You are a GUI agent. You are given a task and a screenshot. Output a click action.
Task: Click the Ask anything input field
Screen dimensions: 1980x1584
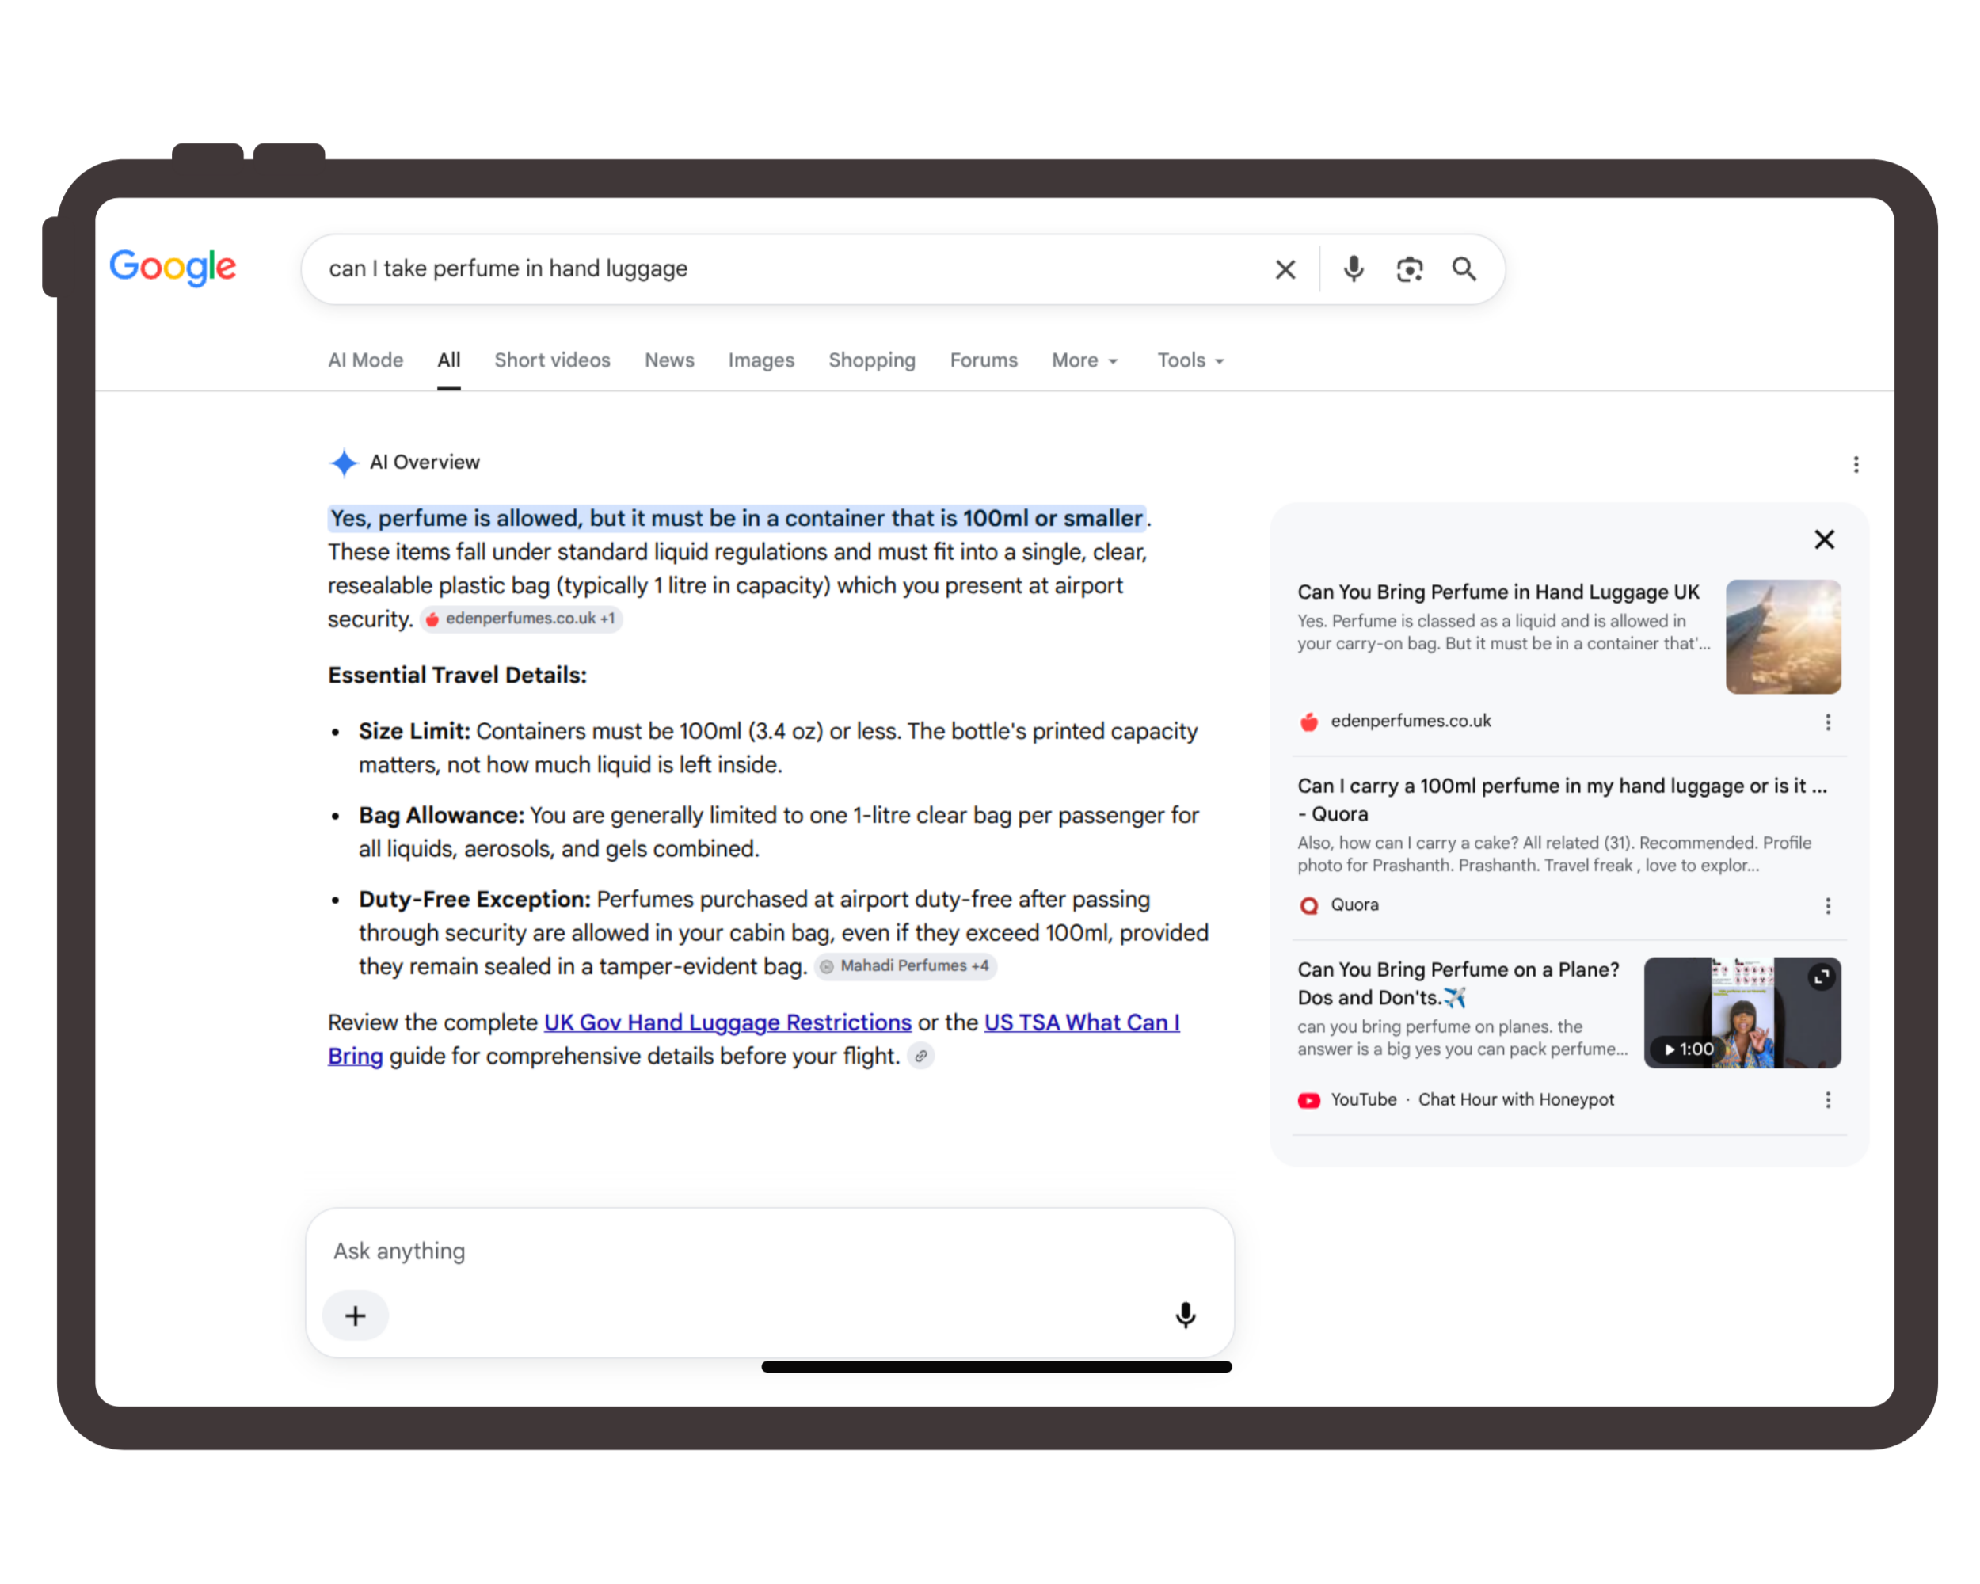(x=770, y=1251)
